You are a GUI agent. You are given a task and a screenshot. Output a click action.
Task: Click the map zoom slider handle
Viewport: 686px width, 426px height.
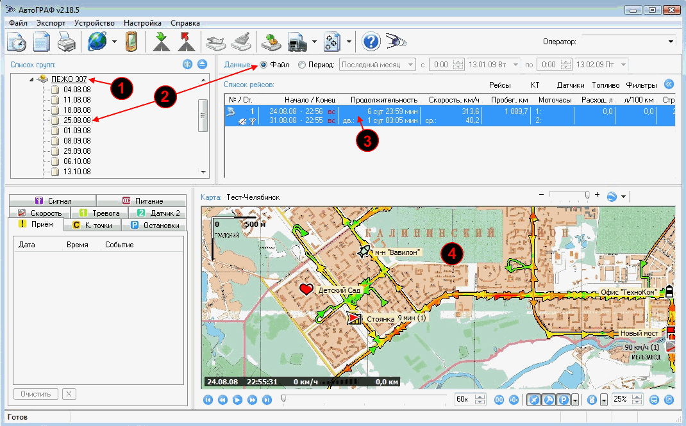click(x=587, y=195)
